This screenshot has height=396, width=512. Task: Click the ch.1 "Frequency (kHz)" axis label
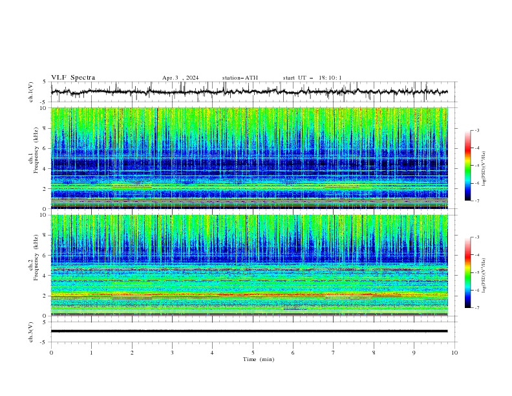36,151
